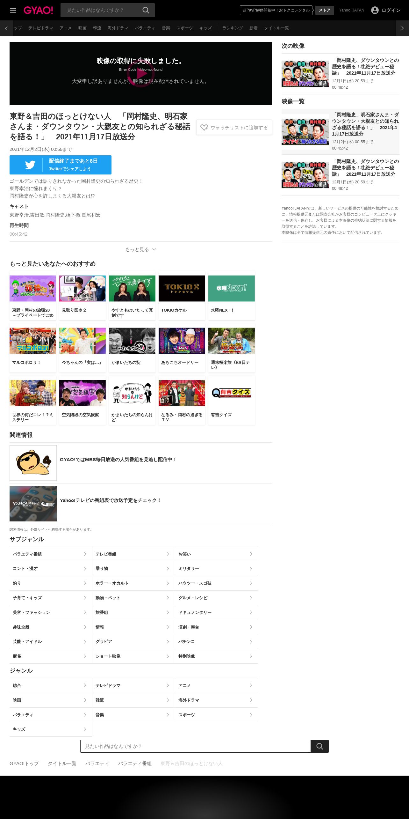
Task: Click the footer search magnifier button
Action: 319,746
